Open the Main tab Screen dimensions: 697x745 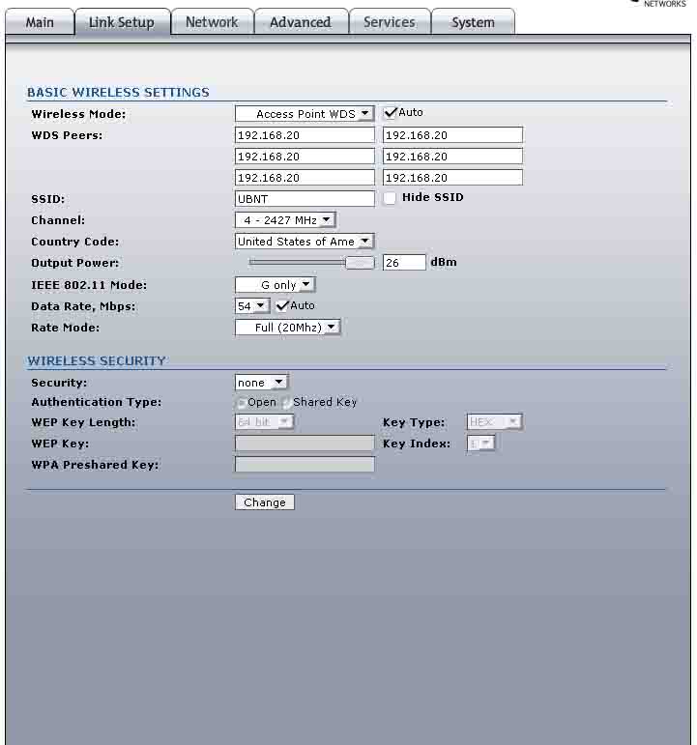click(x=40, y=22)
